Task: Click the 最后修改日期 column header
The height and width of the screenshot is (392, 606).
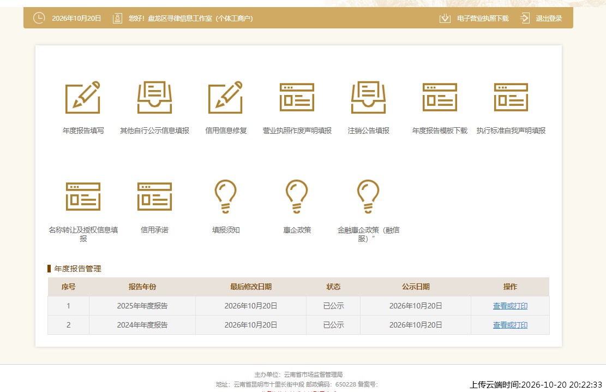Action: tap(251, 287)
